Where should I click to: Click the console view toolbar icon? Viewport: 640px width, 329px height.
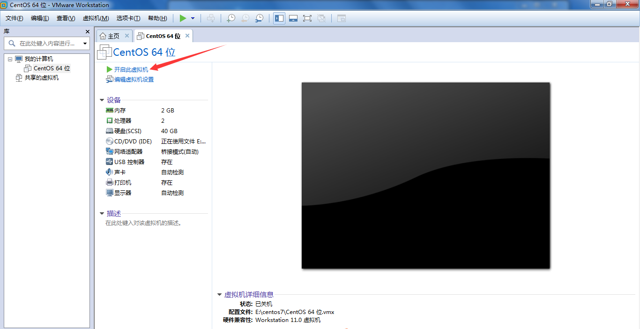pyautogui.click(x=342, y=18)
